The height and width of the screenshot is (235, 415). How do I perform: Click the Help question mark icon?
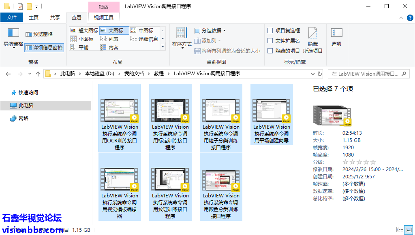[x=410, y=18]
